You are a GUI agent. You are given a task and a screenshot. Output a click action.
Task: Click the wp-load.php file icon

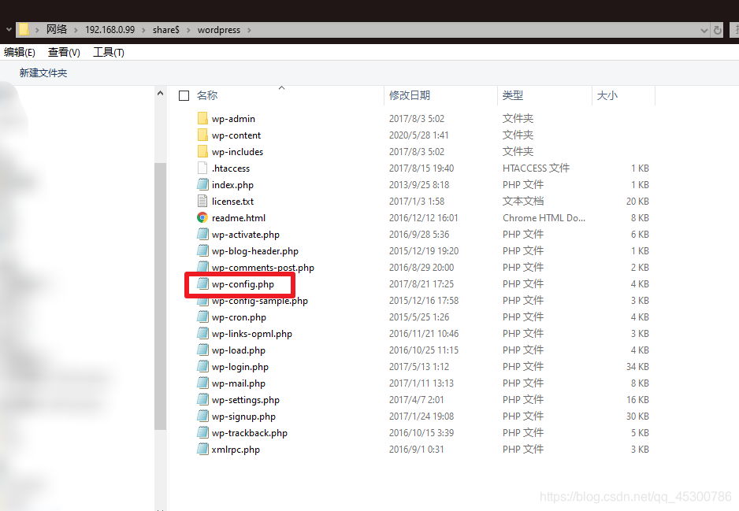(x=202, y=350)
